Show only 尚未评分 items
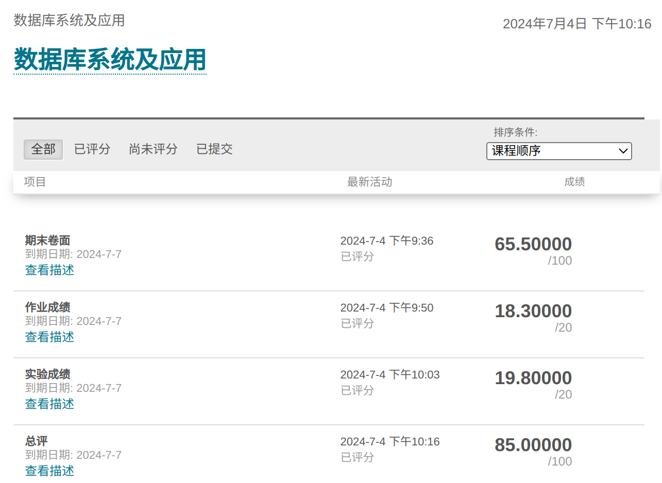Image resolution: width=662 pixels, height=483 pixels. (x=153, y=149)
